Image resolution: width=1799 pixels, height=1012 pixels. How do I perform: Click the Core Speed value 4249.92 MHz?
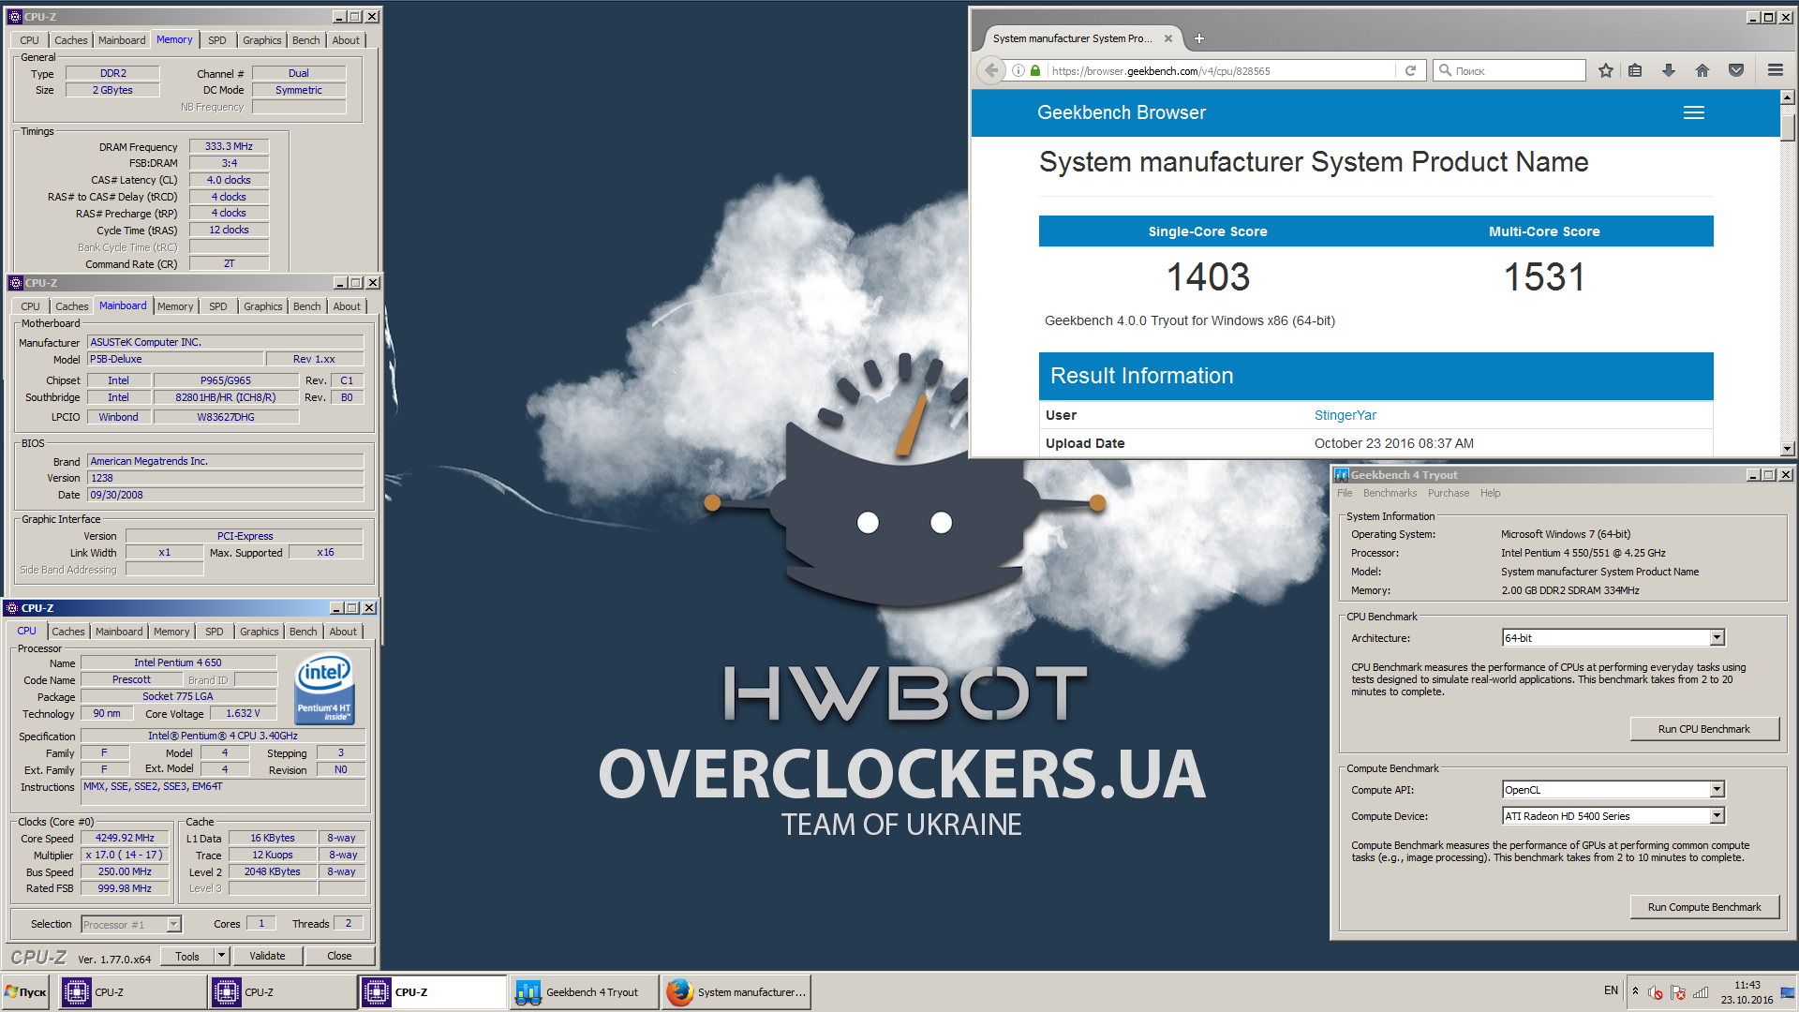(125, 839)
